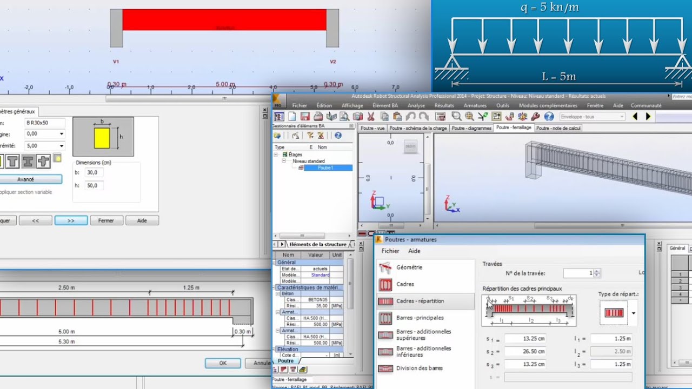Choose the cross-section shape icon

pos(43,161)
